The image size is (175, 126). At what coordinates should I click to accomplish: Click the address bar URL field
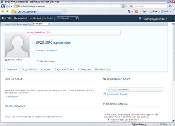coord(68,6)
